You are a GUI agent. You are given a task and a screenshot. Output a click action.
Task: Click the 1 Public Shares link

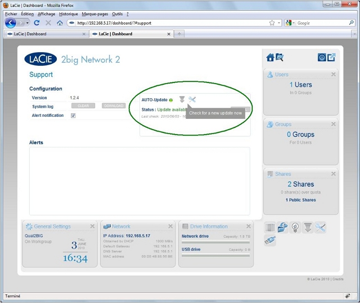point(301,200)
